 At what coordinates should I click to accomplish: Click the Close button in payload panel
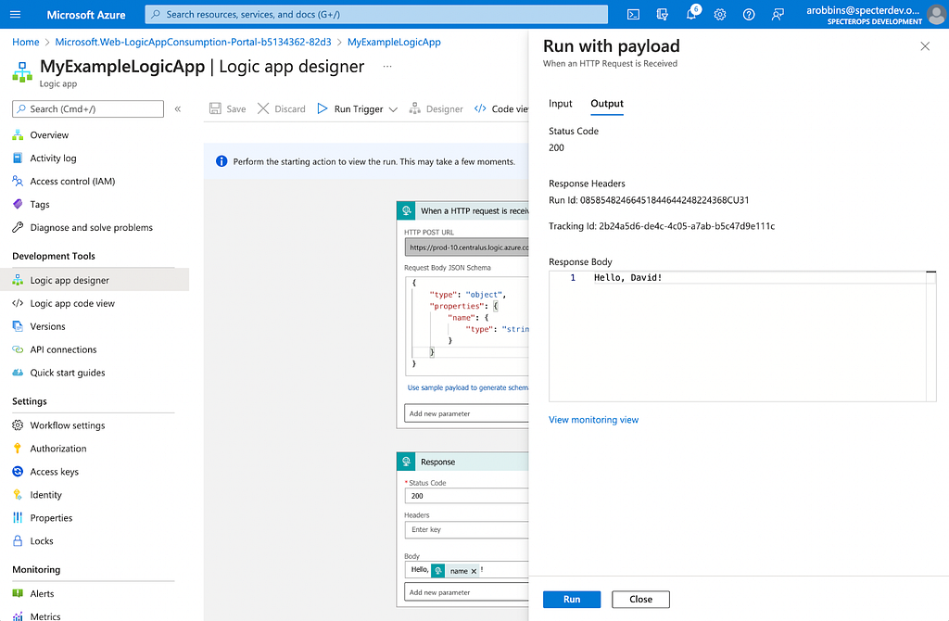click(641, 599)
